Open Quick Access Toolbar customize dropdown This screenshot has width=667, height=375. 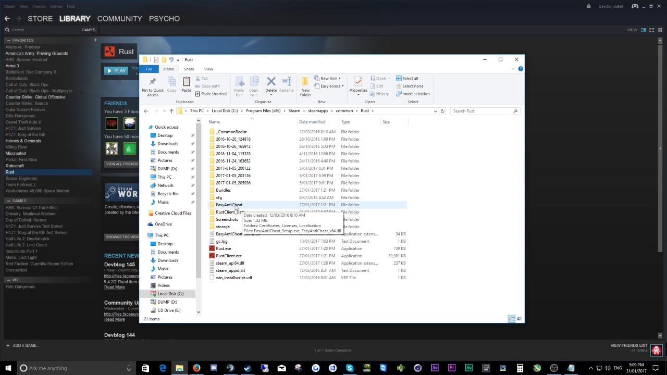pos(178,60)
